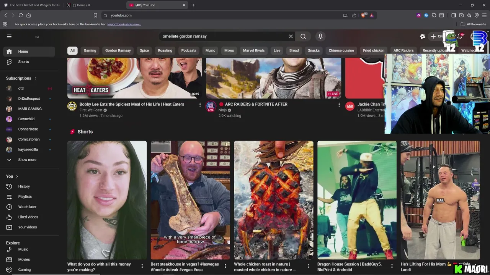Open the browser home page icon
Screen dimensions: 490x275
pos(28,15)
